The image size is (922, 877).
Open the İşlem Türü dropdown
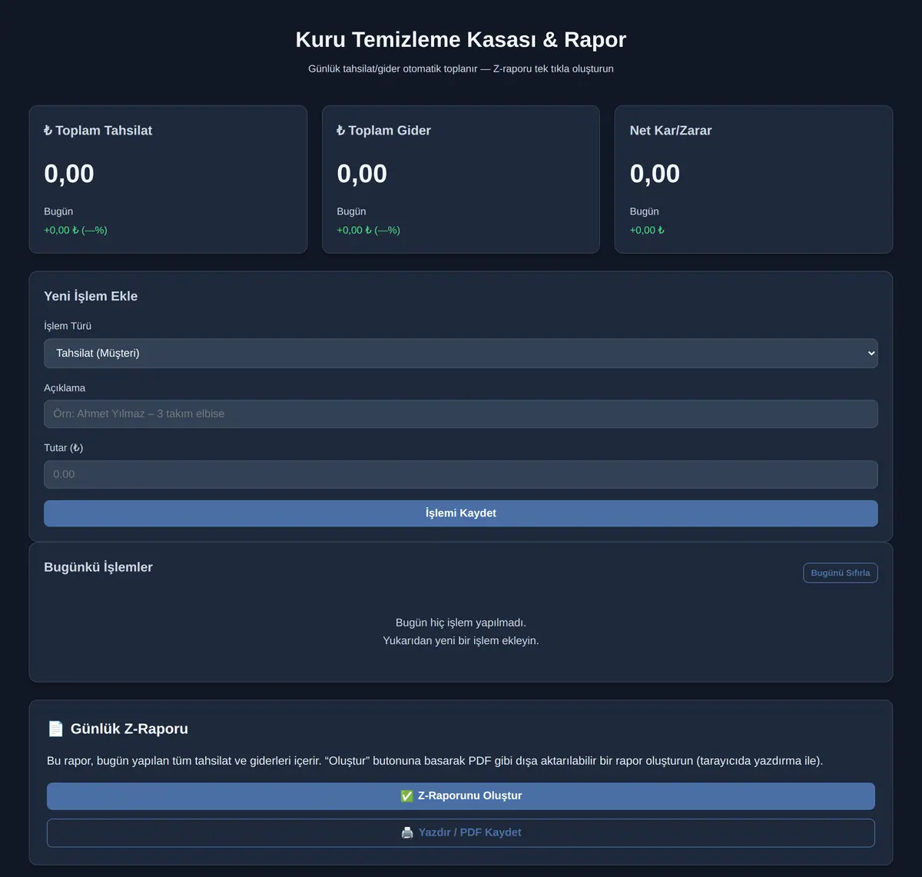460,354
